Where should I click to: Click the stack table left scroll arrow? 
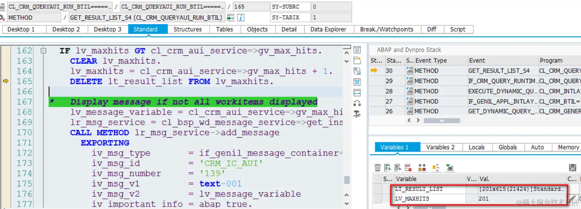(x=409, y=120)
